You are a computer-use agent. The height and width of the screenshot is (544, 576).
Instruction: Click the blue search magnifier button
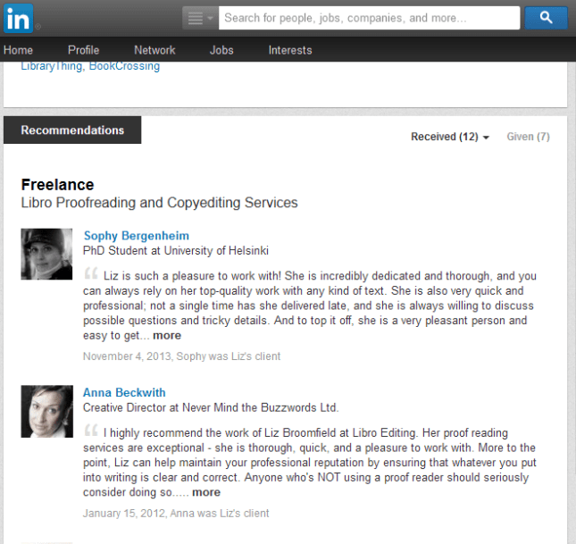(x=545, y=18)
